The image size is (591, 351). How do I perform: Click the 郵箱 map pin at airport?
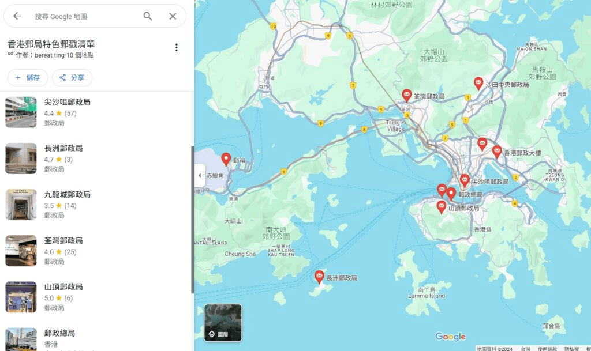coord(226,159)
